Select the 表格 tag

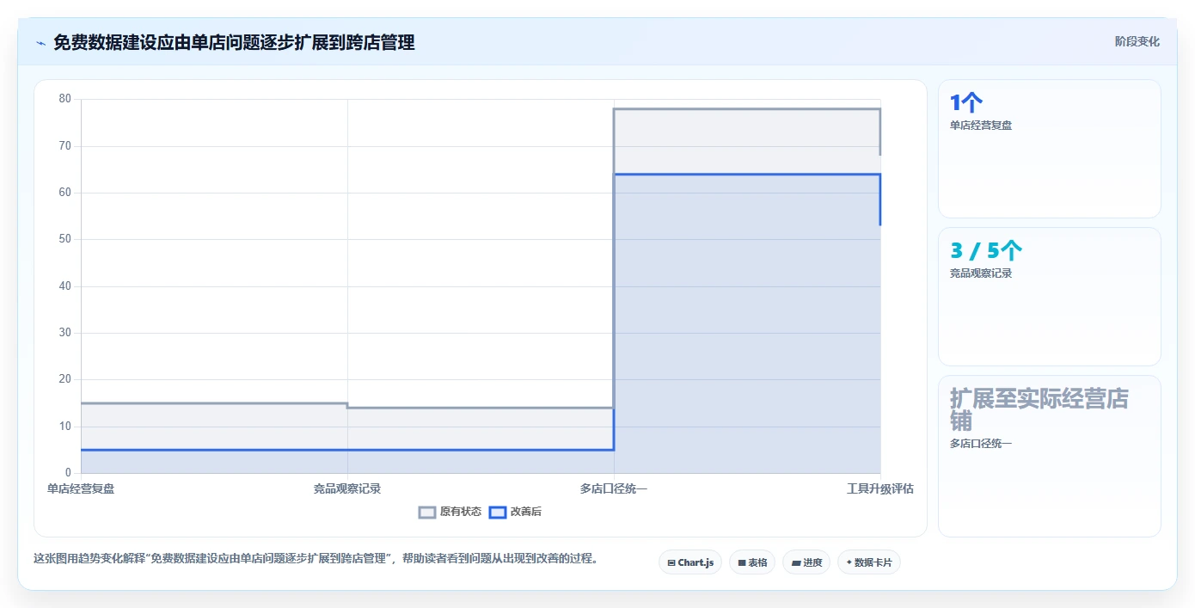752,562
